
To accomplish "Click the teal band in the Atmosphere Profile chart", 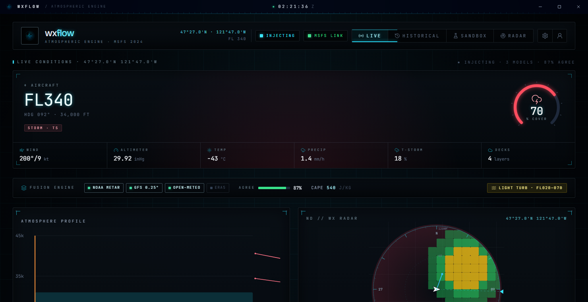I will click(144, 297).
